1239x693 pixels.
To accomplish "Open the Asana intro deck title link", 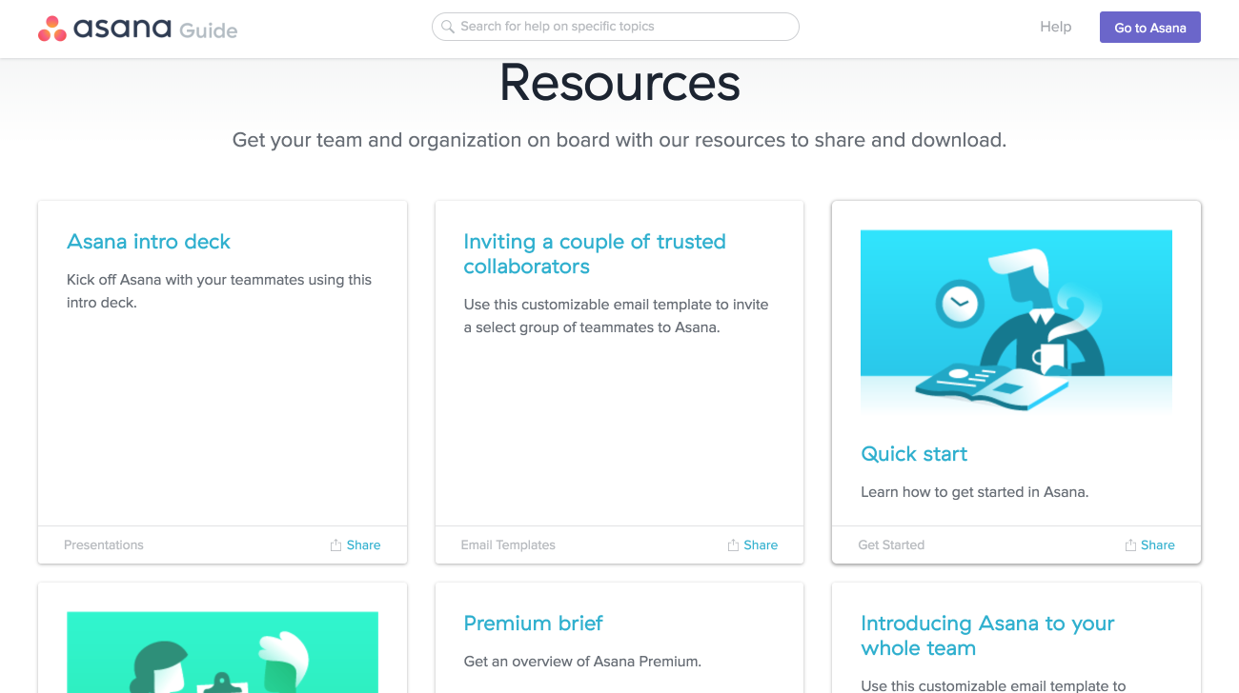I will click(149, 242).
